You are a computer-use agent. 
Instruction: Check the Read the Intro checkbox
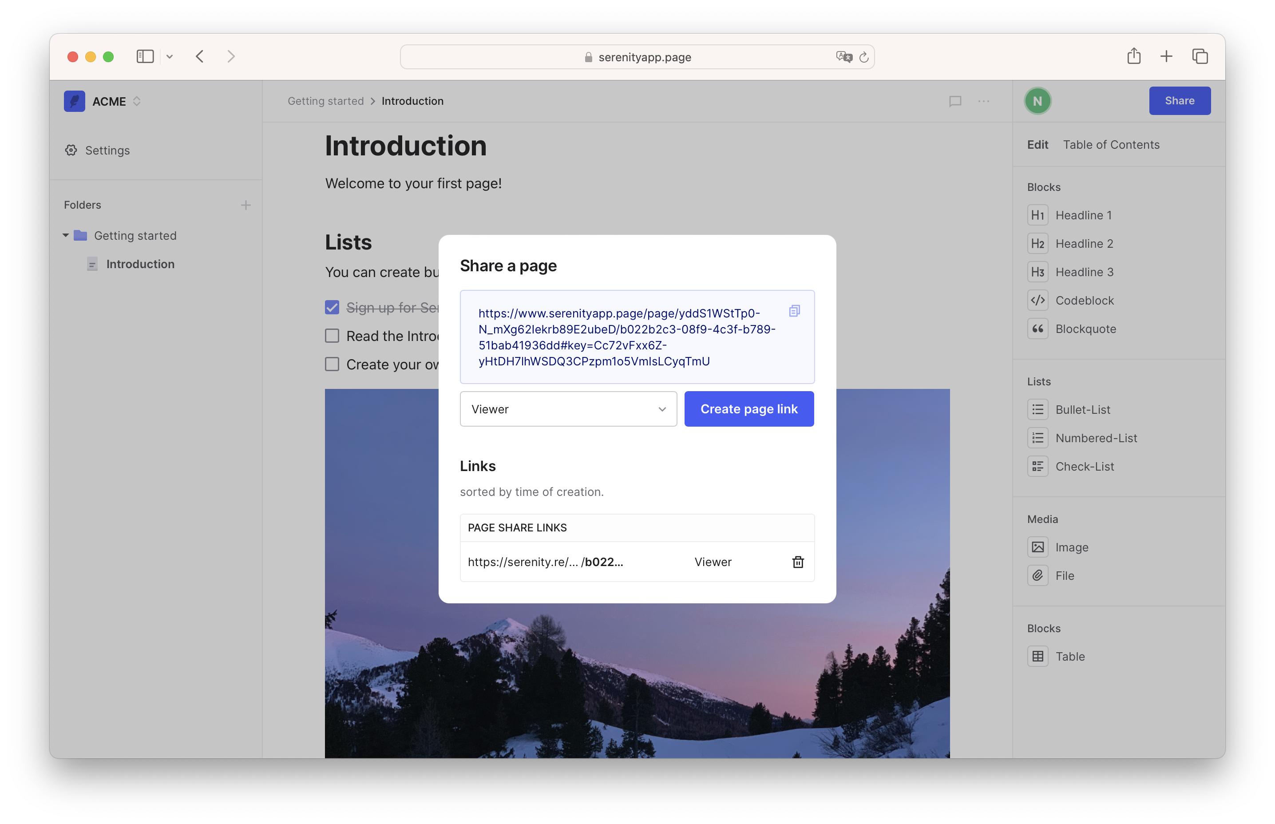(x=332, y=336)
